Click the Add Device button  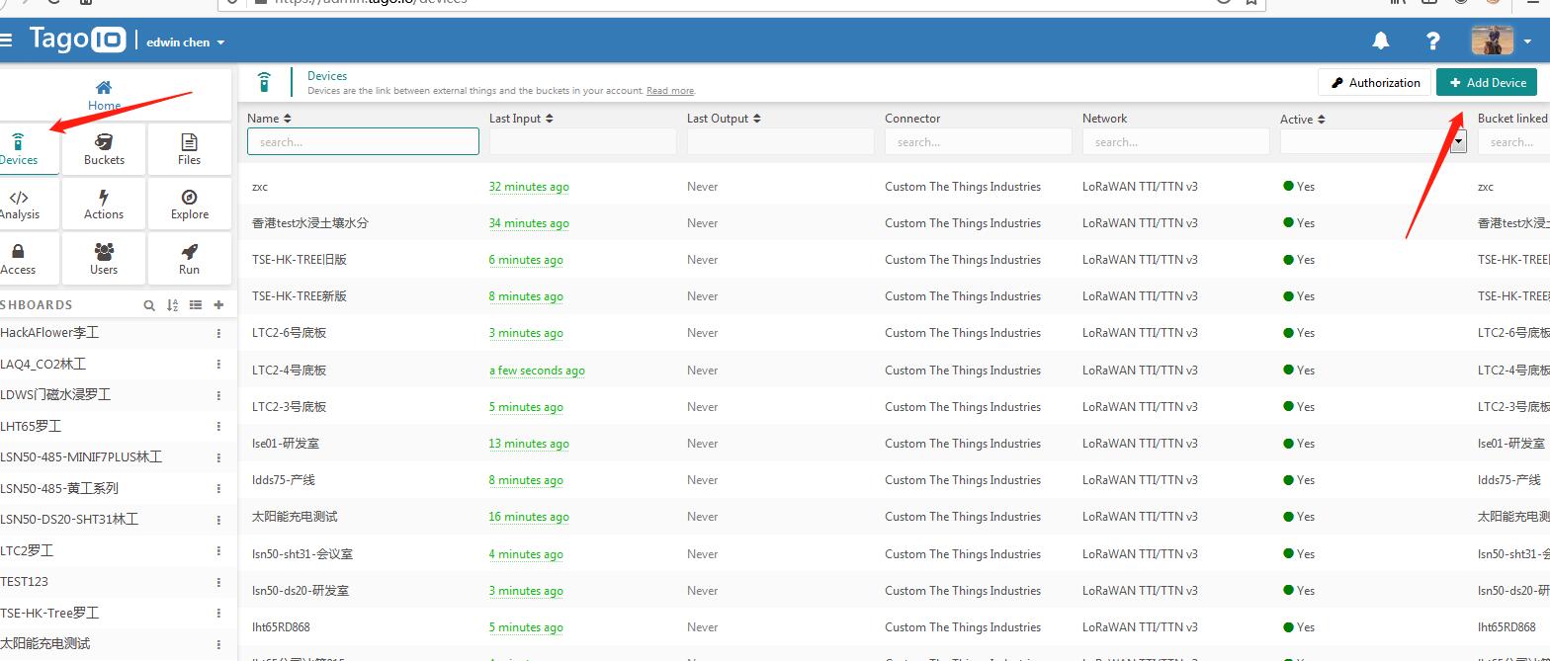(1487, 83)
